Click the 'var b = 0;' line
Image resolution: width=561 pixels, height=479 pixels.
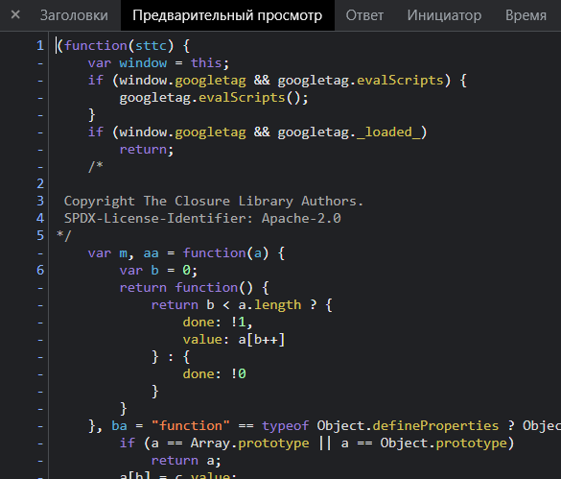[158, 270]
